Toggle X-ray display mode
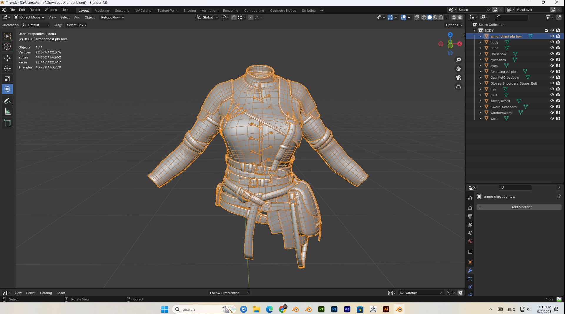The image size is (565, 314). (x=416, y=17)
